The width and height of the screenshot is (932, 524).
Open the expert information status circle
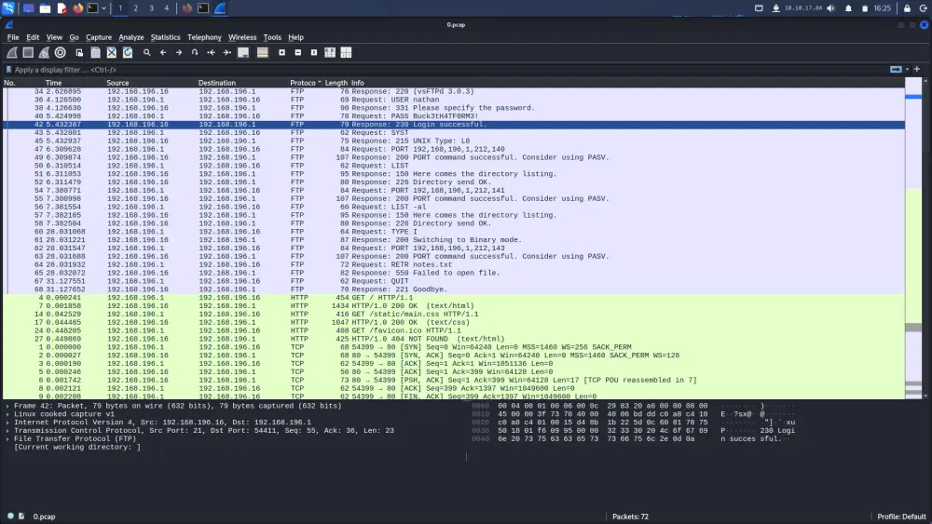point(10,517)
